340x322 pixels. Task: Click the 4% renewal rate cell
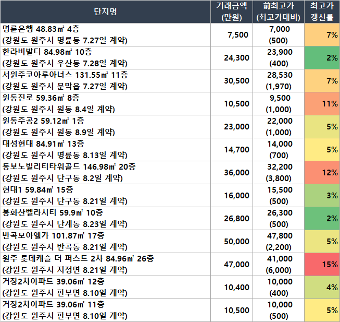coord(322,288)
